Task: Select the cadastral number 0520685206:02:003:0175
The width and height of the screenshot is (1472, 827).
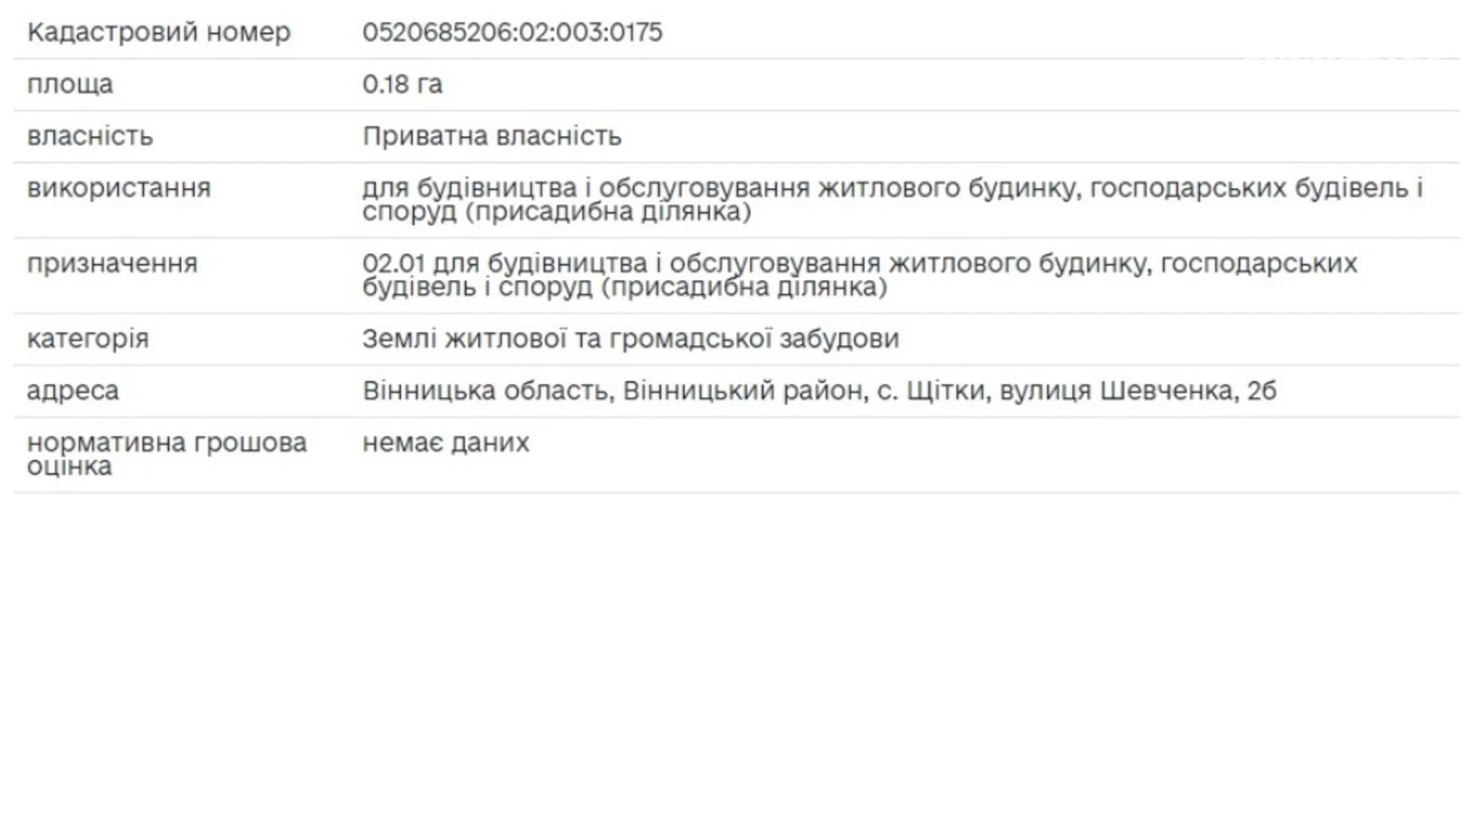Action: click(x=512, y=32)
